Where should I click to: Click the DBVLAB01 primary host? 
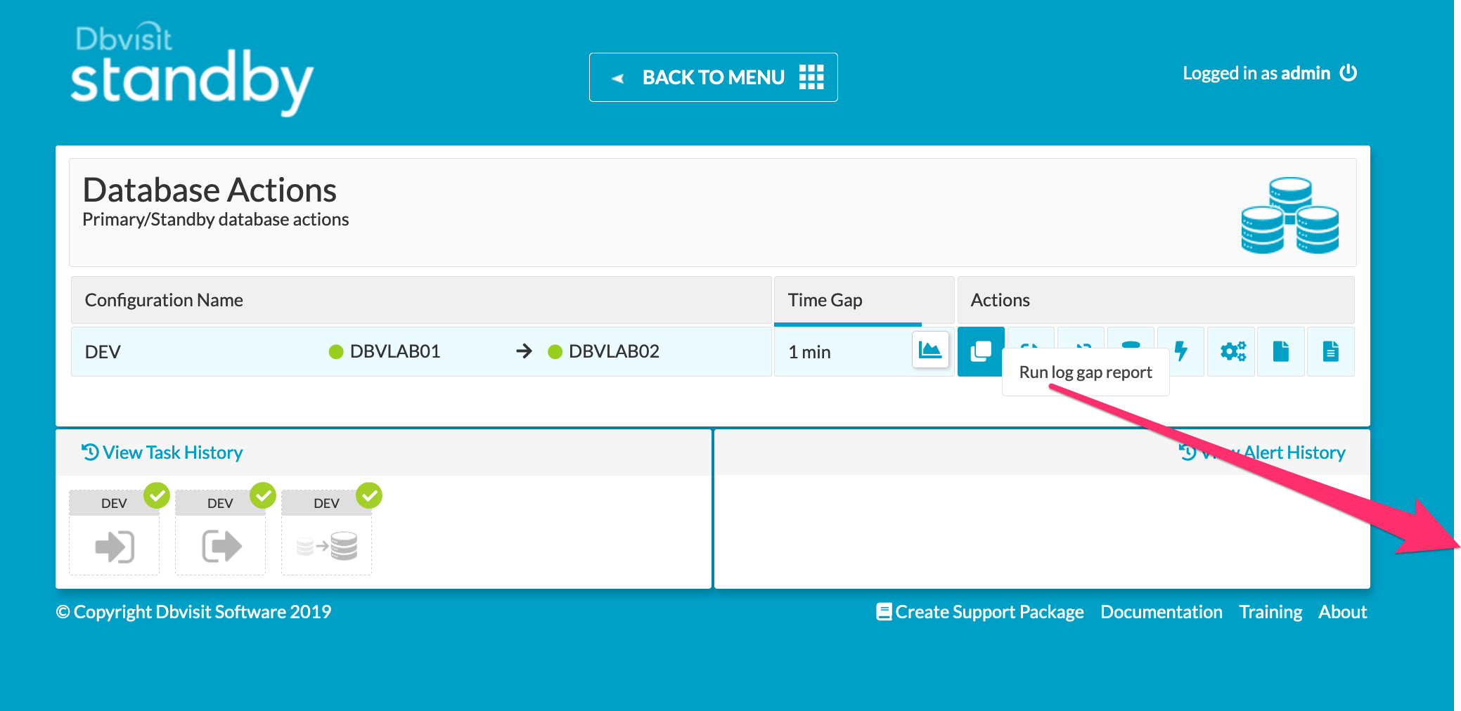point(395,351)
